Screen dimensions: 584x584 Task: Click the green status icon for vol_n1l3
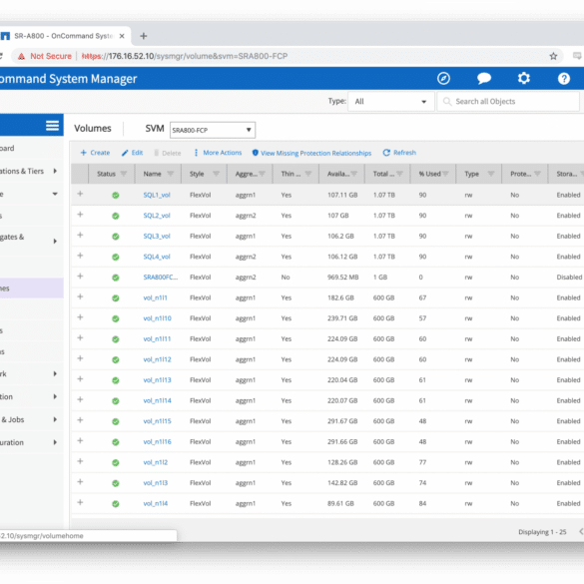[x=116, y=483]
